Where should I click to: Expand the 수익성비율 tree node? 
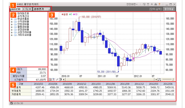coord(12,22)
